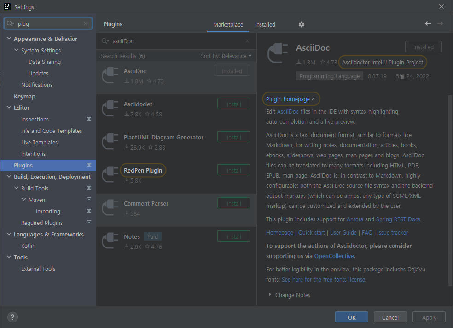This screenshot has width=453, height=328.
Task: Click project-level marker beside Maven
Action: 89,200
